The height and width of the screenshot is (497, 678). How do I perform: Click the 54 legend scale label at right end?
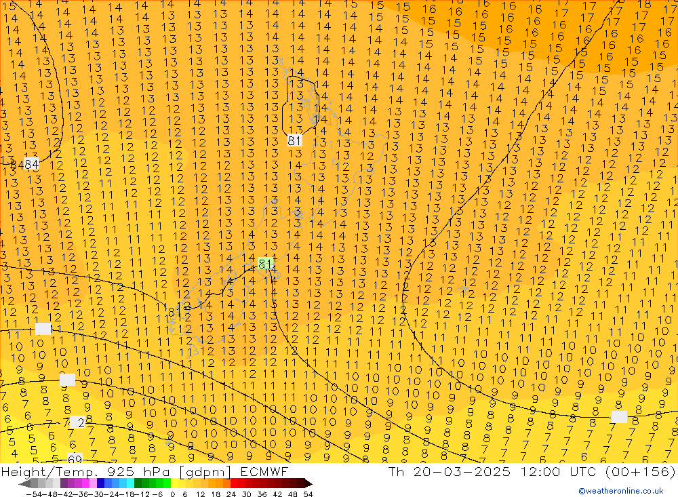[x=308, y=494]
